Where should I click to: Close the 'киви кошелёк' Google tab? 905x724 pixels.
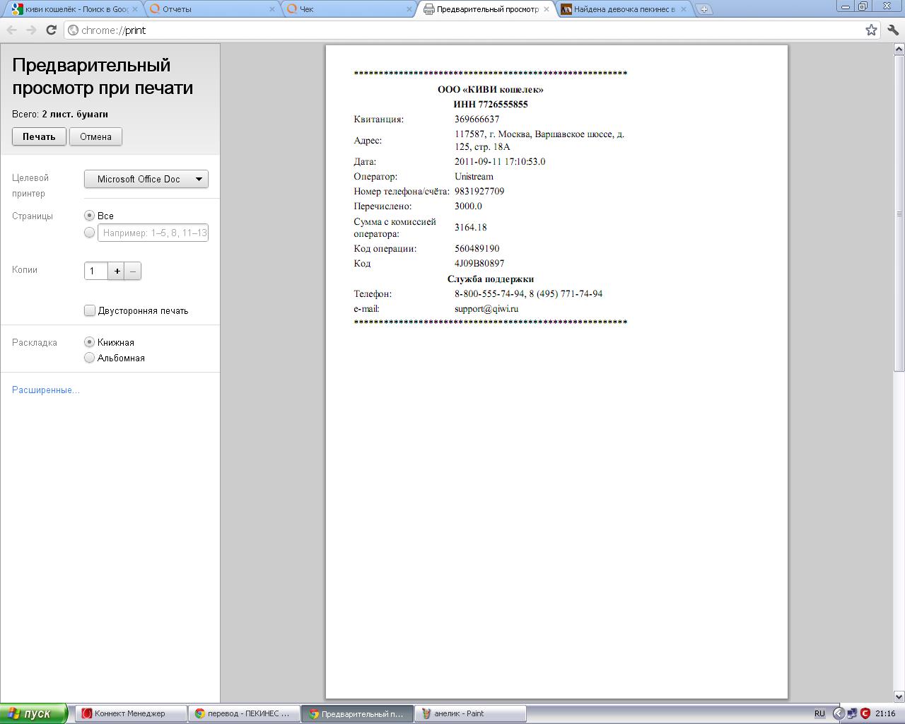point(136,9)
